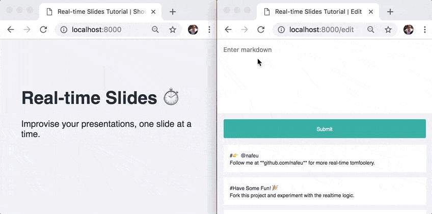The width and height of the screenshot is (432, 214).
Task: Focus the Enter markdown text area
Action: pyautogui.click(x=325, y=76)
